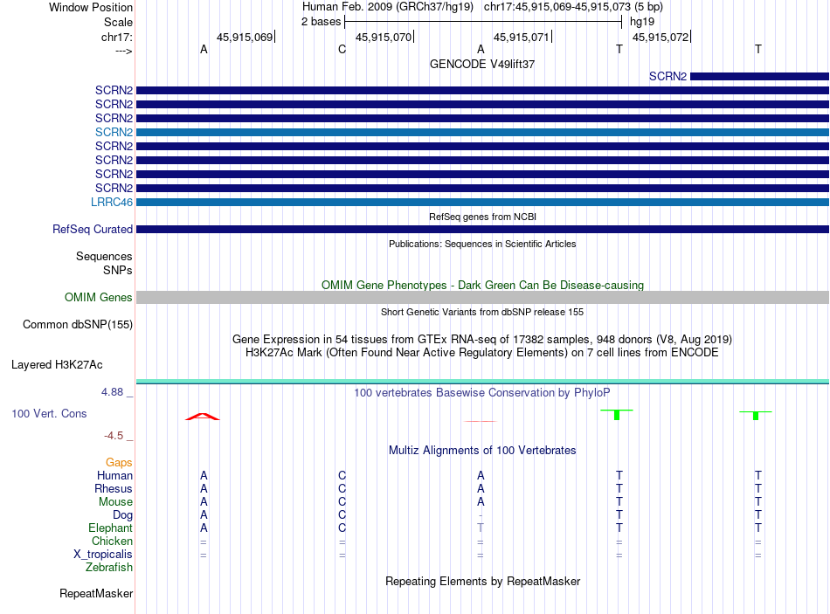830x614 pixels.
Task: Select the teal H3K27Ac signal line
Action: pos(483,382)
